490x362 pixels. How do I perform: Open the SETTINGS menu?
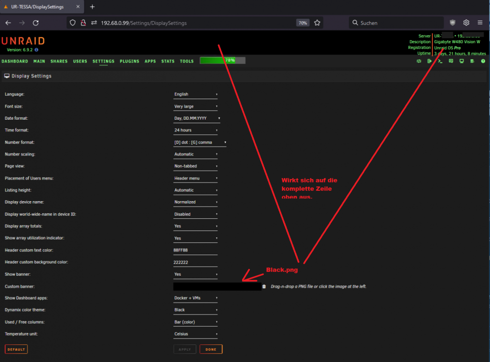(103, 61)
